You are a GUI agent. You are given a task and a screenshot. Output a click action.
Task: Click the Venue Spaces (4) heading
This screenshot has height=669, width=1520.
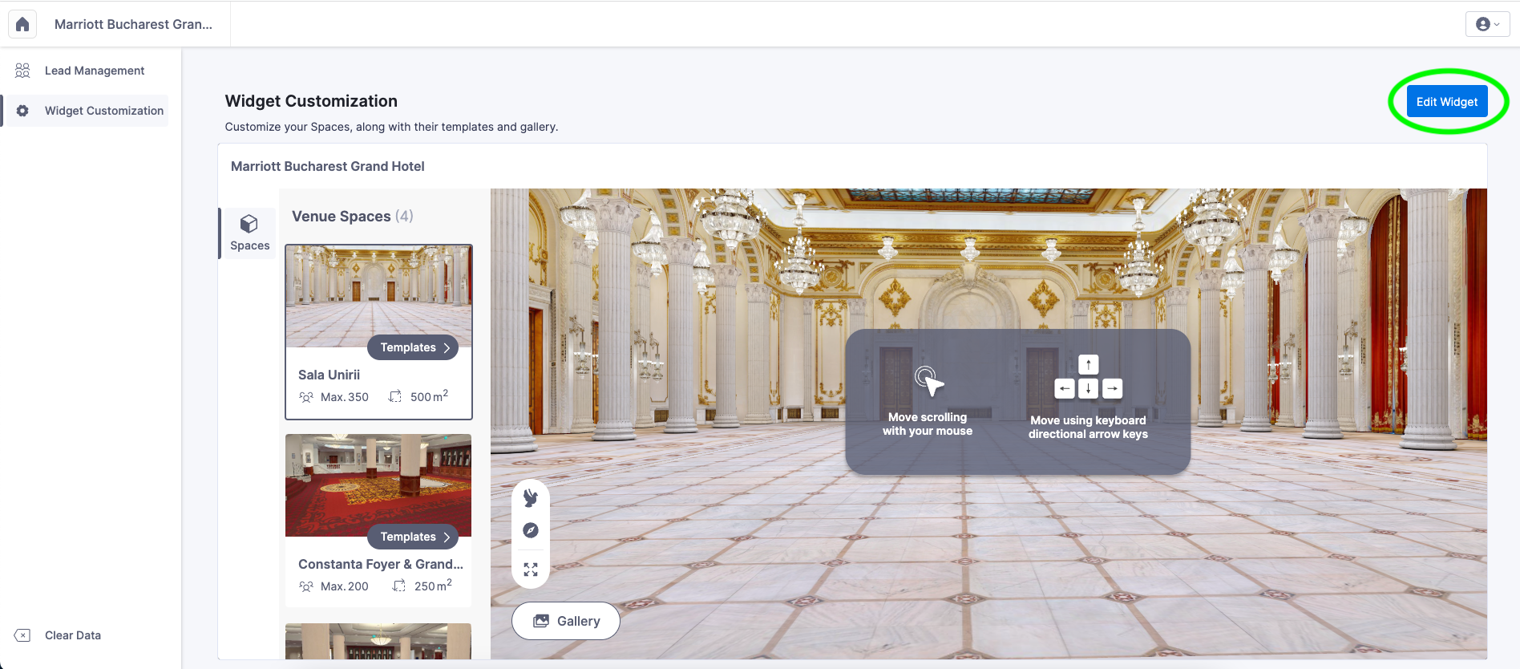(x=353, y=216)
